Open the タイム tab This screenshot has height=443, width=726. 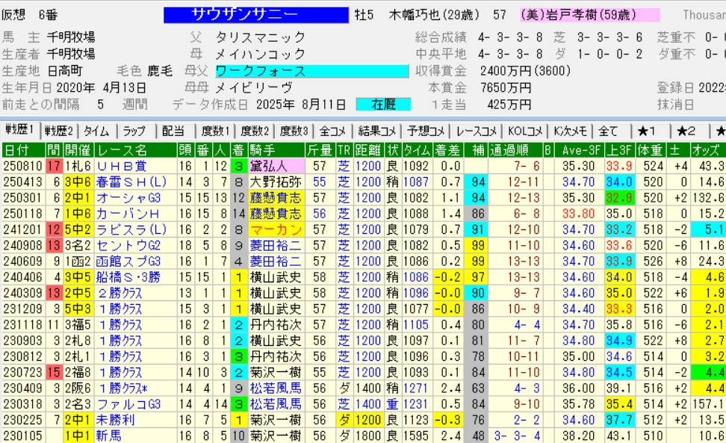point(96,131)
